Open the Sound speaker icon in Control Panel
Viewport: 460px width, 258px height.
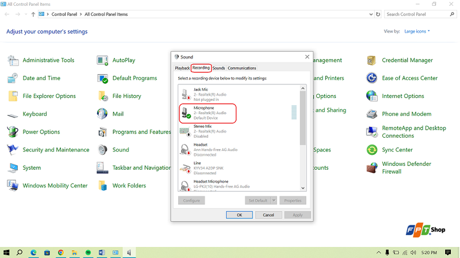coord(102,150)
